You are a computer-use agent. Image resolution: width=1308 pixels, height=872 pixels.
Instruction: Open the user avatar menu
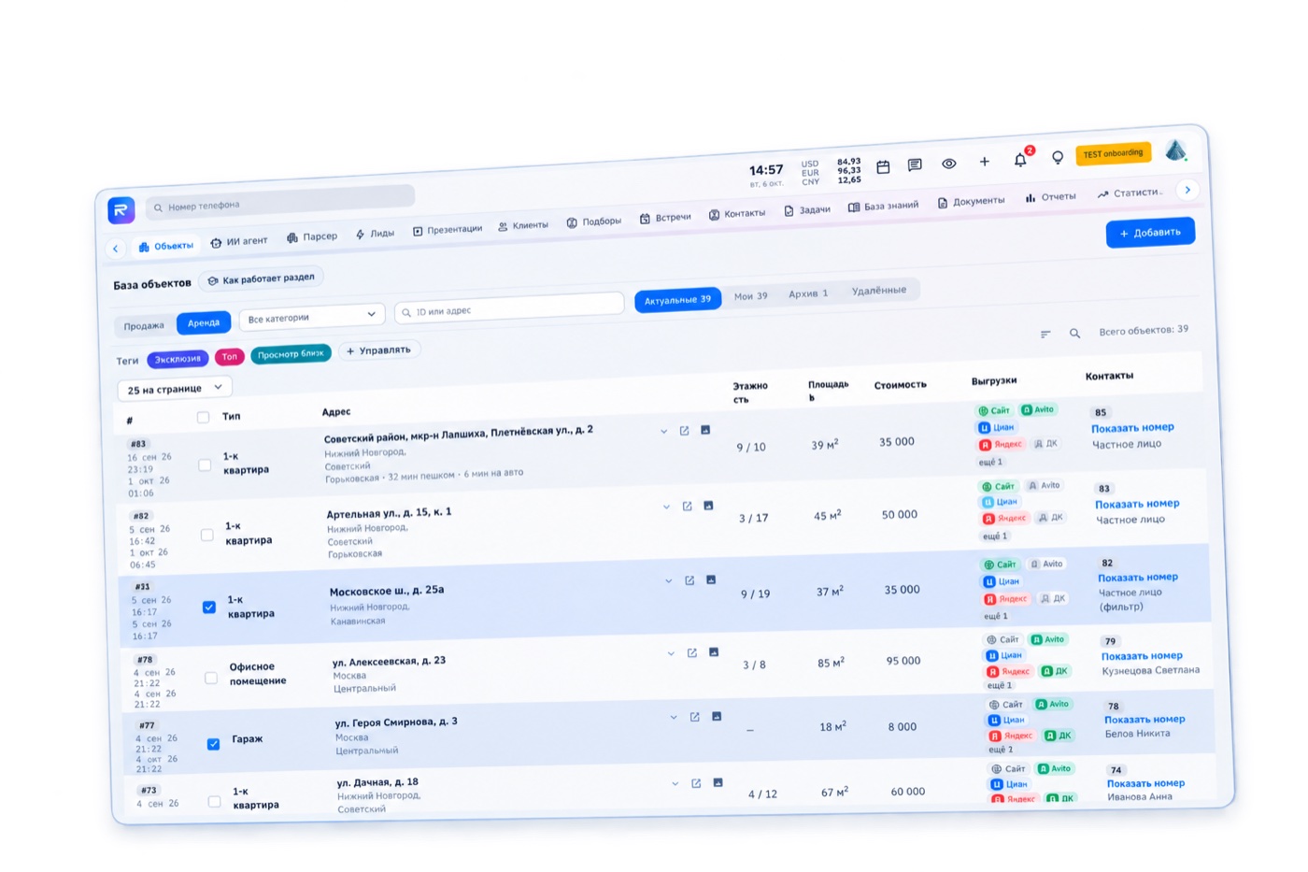pos(1175,150)
